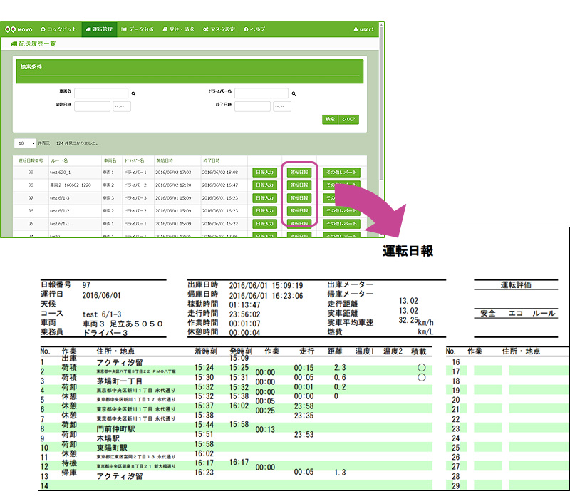The height and width of the screenshot is (499, 570).
Task: Open 受注・請求 menu
Action: (178, 29)
